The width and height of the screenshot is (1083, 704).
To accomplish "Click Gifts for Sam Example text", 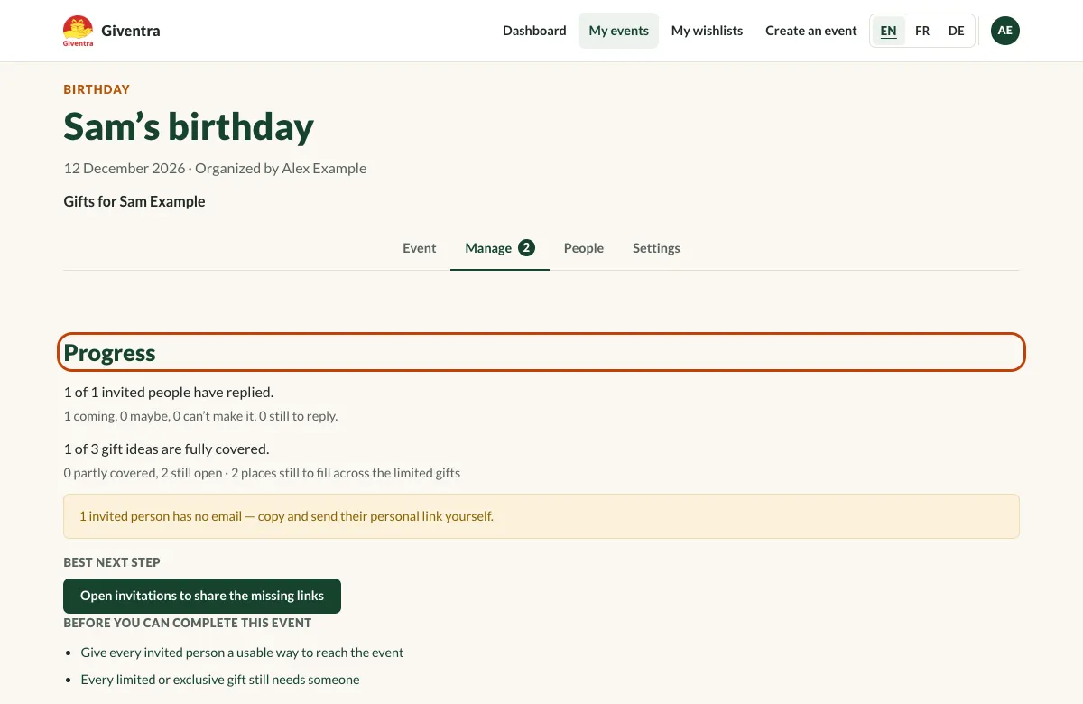I will [x=134, y=201].
